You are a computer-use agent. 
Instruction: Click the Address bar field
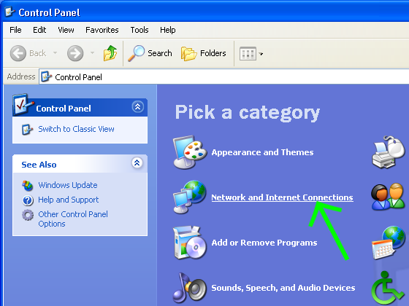pyautogui.click(x=223, y=77)
